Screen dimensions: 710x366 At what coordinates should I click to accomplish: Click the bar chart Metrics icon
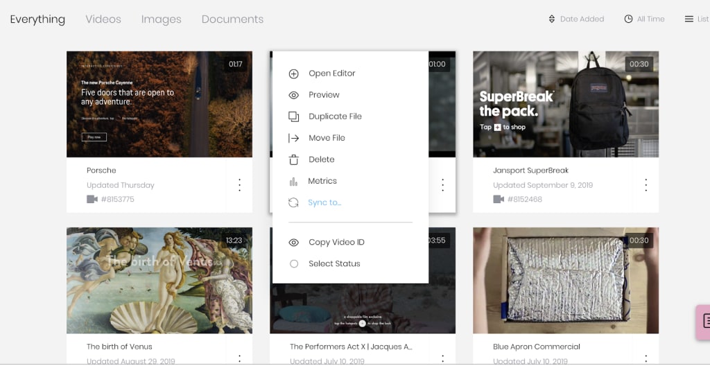tap(293, 182)
